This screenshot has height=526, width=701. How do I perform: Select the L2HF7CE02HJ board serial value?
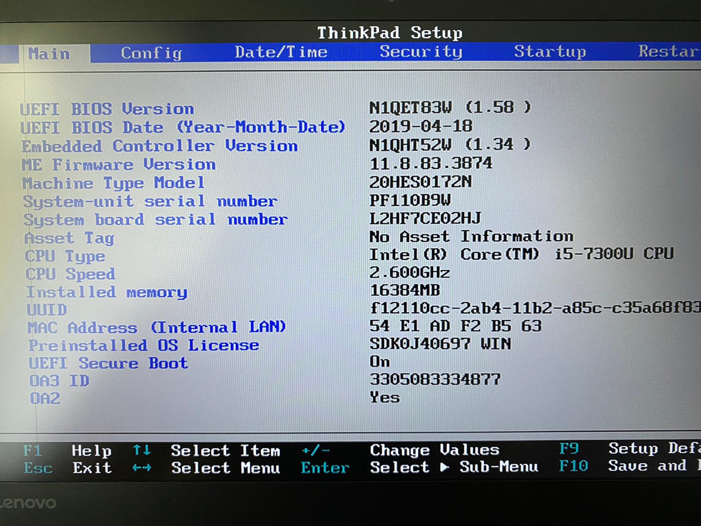[x=425, y=218]
